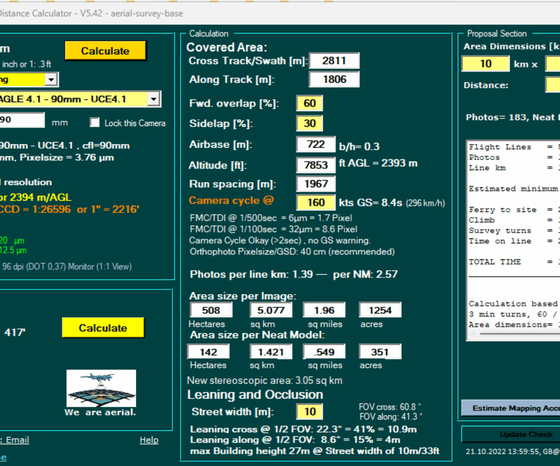Change the Camera cycle ground speed value
Viewport: 560px width, 466px height.
(x=315, y=202)
